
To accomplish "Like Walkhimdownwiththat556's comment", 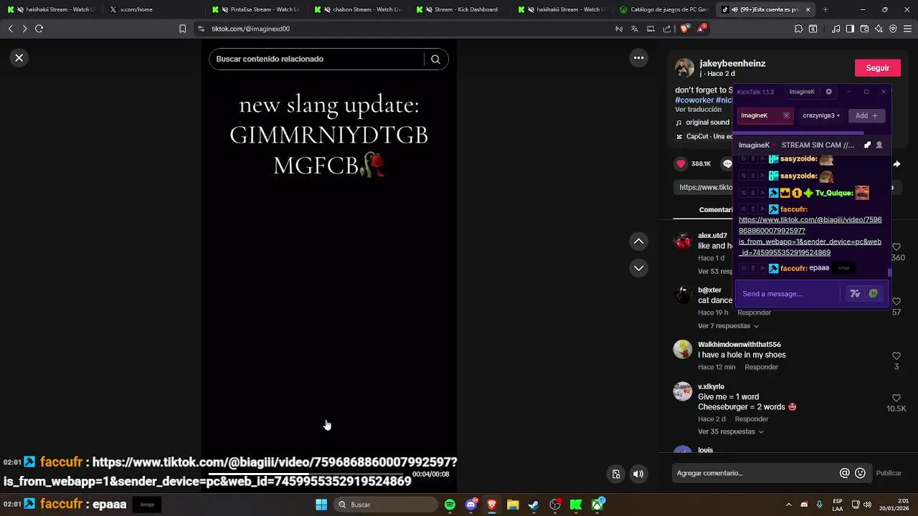I will click(896, 356).
